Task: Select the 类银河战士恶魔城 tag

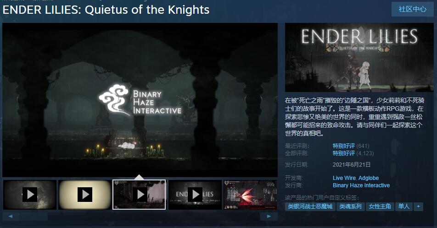Action: 310,206
